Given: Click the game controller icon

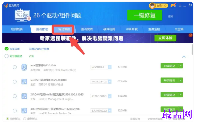Looking at the screenshot, I should [x=173, y=5].
